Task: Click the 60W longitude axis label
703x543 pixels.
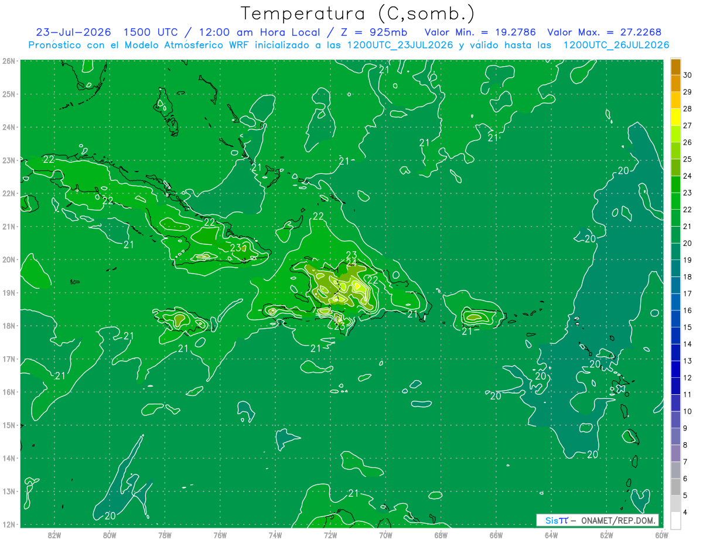Action: [661, 535]
